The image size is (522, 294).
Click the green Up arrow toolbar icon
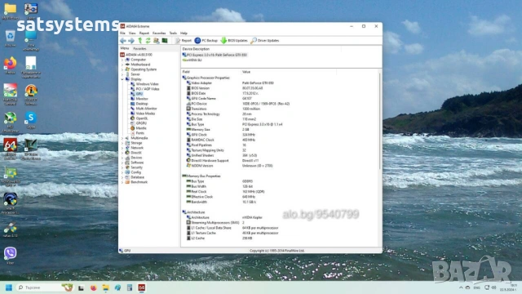coord(139,41)
